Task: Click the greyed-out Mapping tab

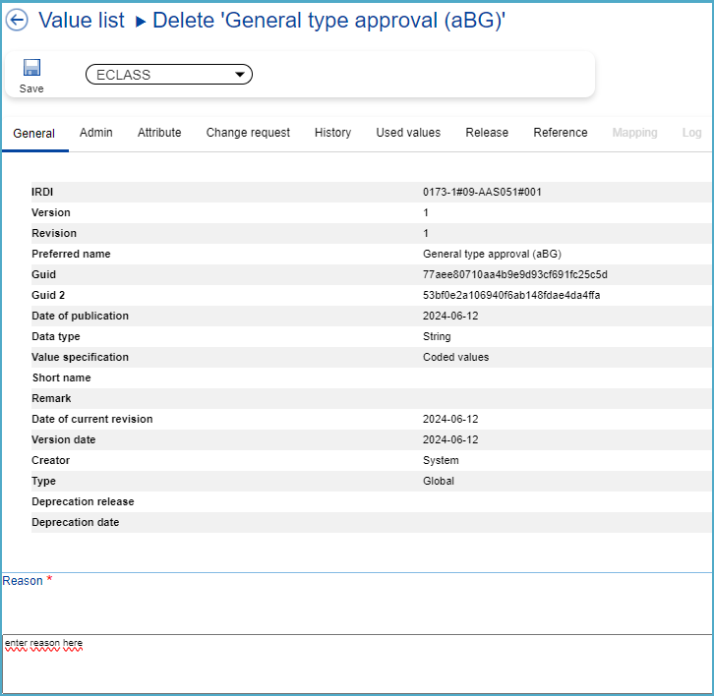Action: click(x=634, y=133)
